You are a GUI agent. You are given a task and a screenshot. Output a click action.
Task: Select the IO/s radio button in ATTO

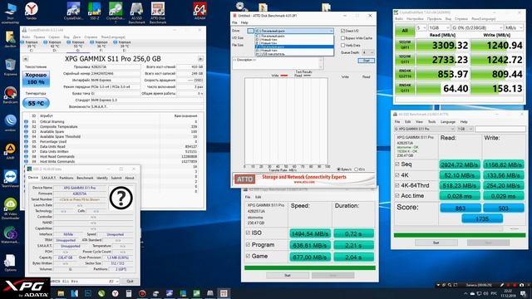(356, 169)
